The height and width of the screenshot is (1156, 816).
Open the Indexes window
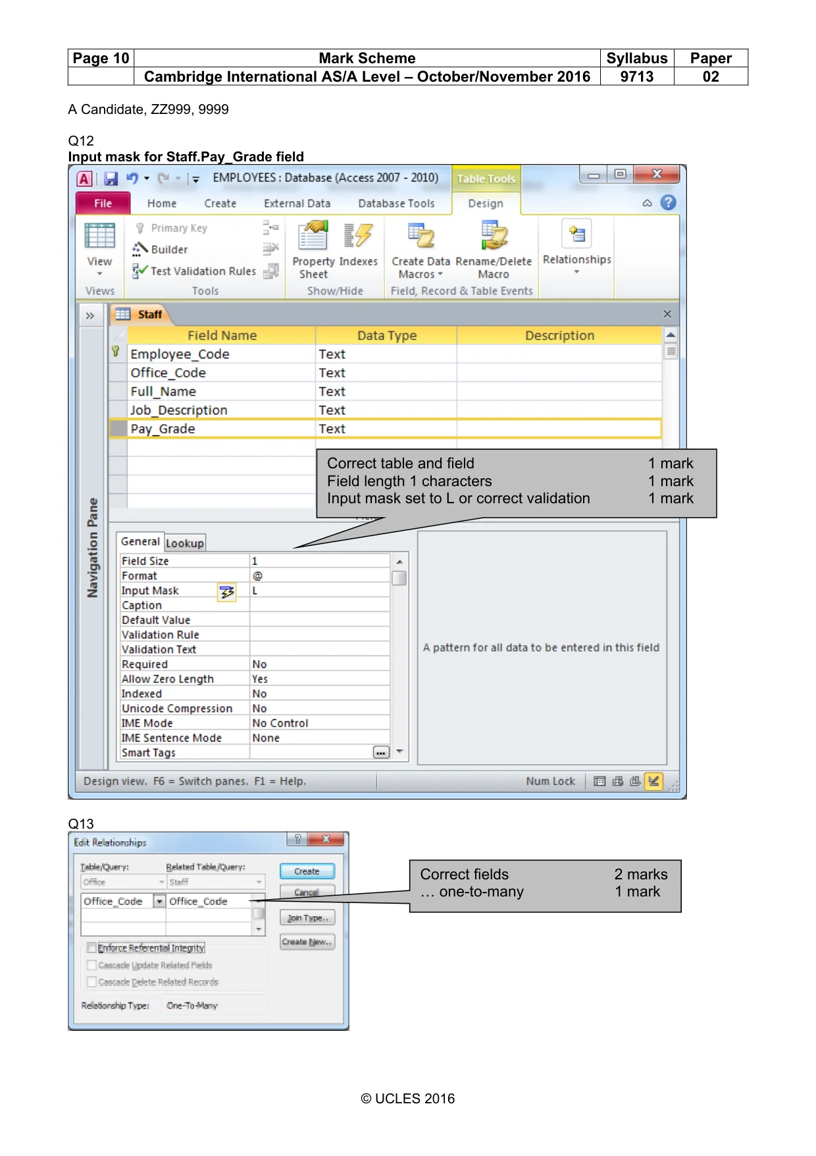click(358, 244)
